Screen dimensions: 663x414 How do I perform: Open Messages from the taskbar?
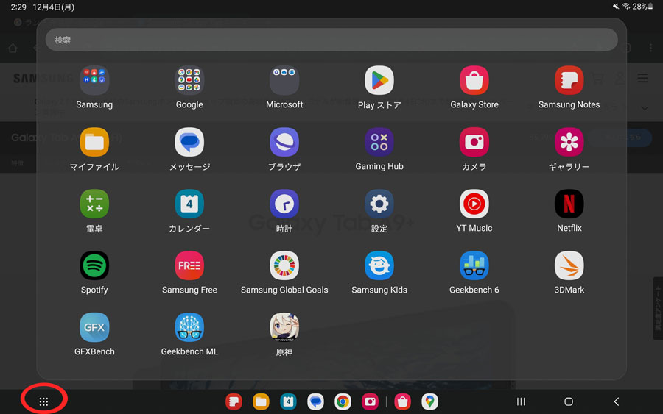tap(315, 401)
